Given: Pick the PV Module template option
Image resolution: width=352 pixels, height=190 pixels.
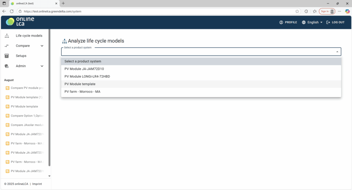Looking at the screenshot, I should pyautogui.click(x=80, y=84).
